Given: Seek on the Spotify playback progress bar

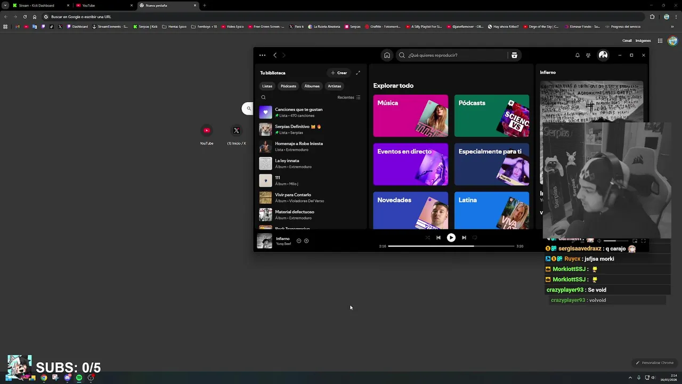Looking at the screenshot, I should pos(451,246).
